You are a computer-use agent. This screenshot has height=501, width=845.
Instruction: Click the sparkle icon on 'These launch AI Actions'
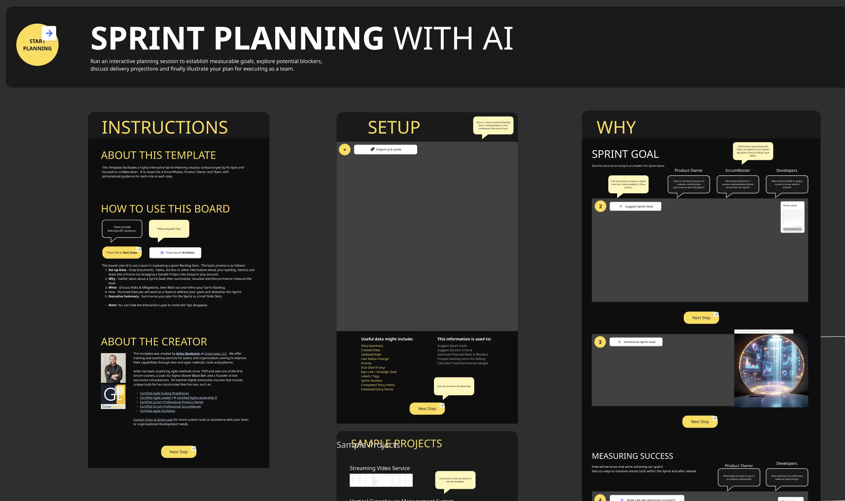162,253
